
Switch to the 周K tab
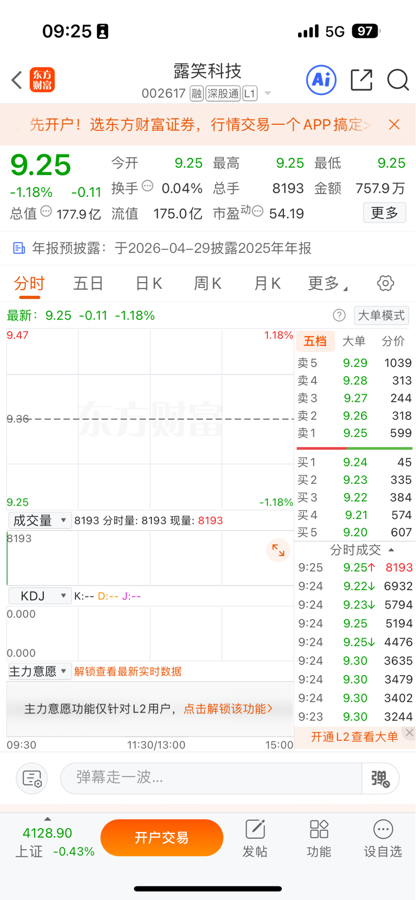pyautogui.click(x=208, y=283)
